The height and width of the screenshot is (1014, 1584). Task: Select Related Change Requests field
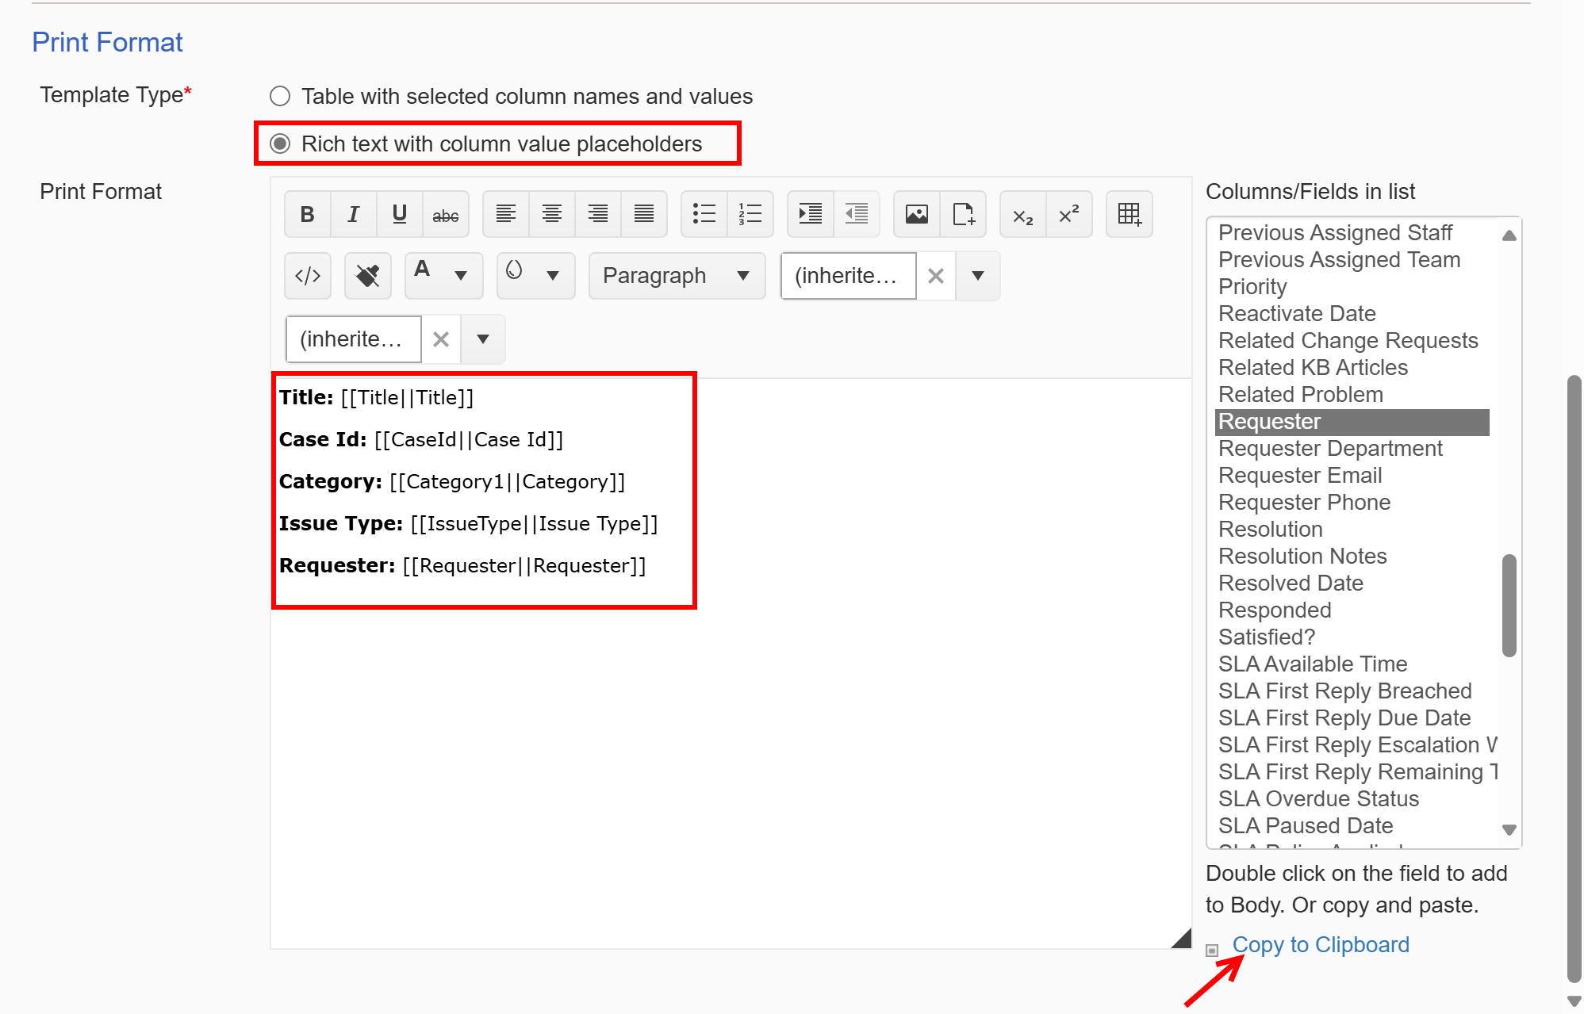tap(1352, 341)
